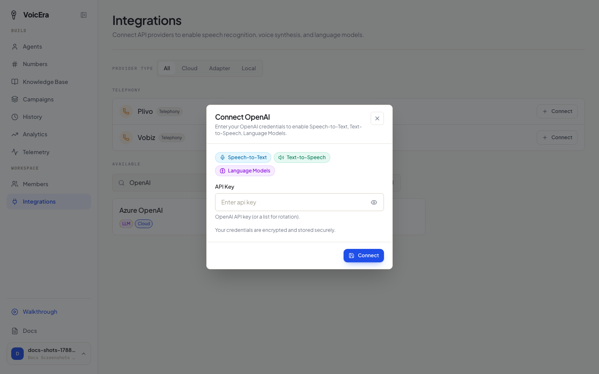This screenshot has width=599, height=374.
Task: Filter by Local provider type
Action: point(249,68)
